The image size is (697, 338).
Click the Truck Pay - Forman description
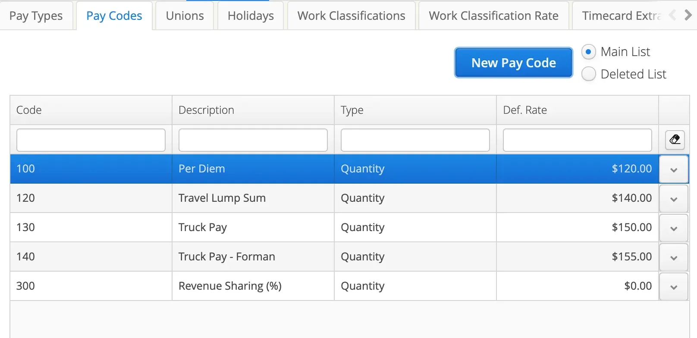(253, 257)
